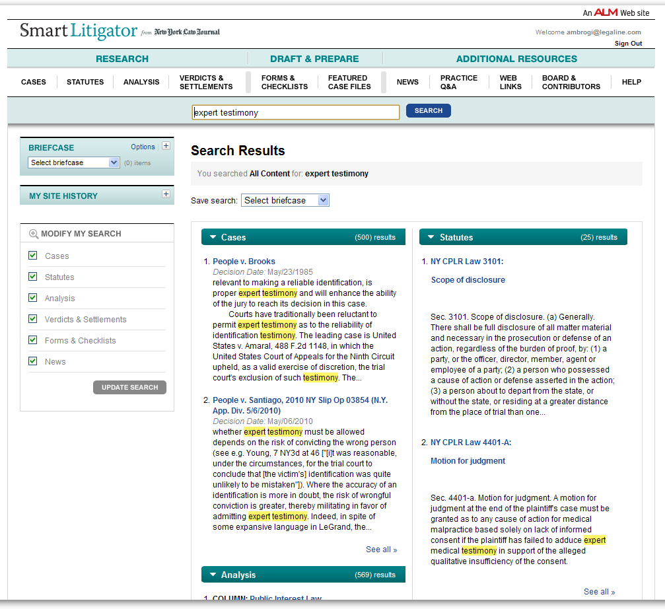The width and height of the screenshot is (665, 609).
Task: Click the Update Search button
Action: [130, 387]
